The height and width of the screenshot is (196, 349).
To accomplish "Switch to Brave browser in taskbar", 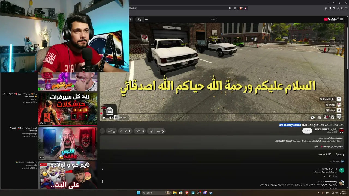I will 187,193.
